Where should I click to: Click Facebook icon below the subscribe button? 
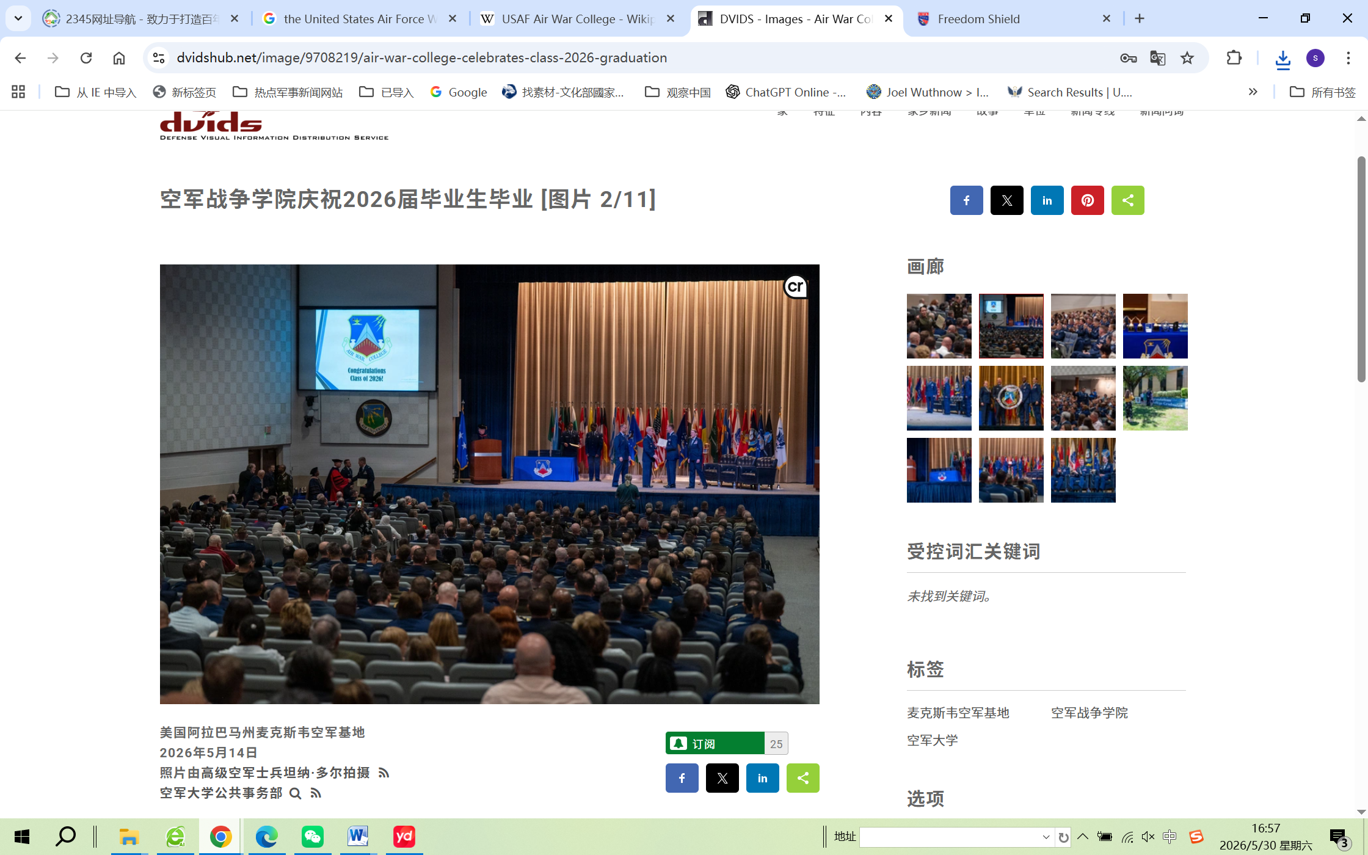coord(682,778)
